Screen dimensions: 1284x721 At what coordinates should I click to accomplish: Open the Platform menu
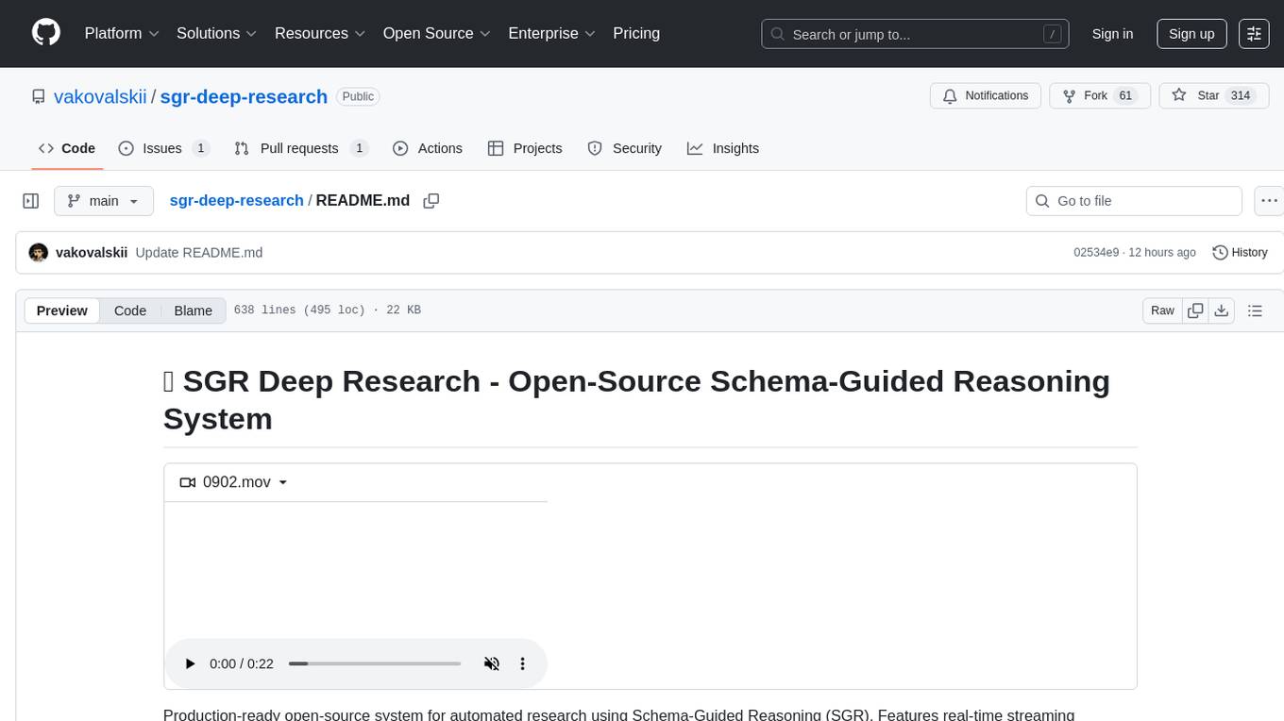click(x=122, y=33)
